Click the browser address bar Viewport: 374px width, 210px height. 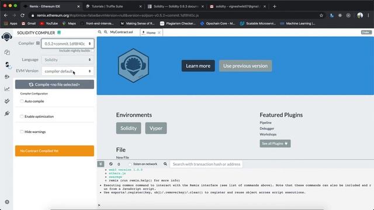pyautogui.click(x=174, y=16)
